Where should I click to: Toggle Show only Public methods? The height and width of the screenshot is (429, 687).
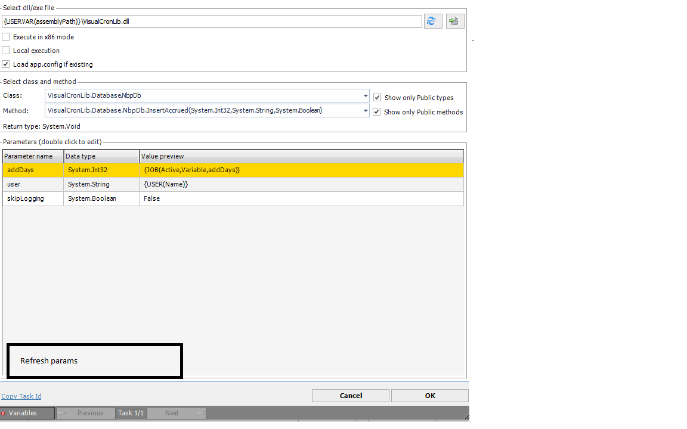coord(377,112)
